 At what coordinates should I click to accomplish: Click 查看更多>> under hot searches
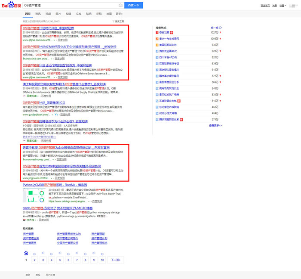click(215, 125)
